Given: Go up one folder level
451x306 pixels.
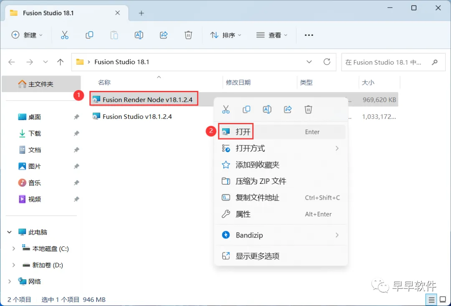Looking at the screenshot, I should click(61, 62).
